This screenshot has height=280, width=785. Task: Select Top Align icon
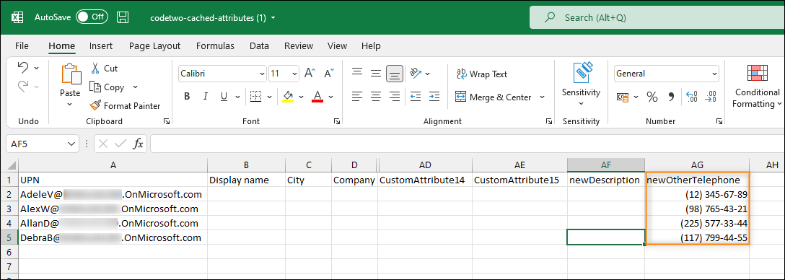click(x=357, y=73)
